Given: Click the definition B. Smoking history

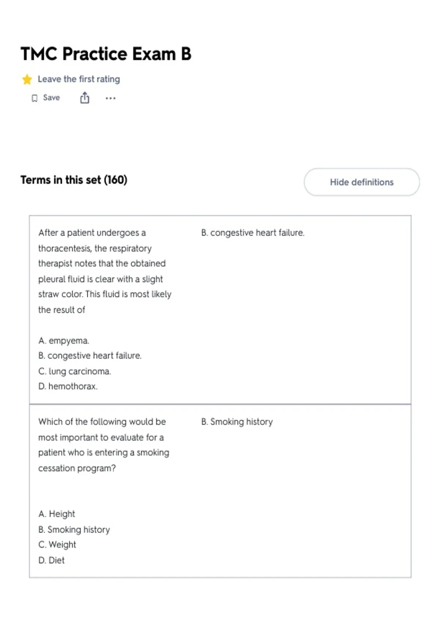Looking at the screenshot, I should pos(237,422).
